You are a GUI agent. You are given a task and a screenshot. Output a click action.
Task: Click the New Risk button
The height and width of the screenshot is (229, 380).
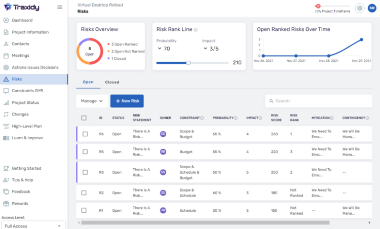coord(127,101)
